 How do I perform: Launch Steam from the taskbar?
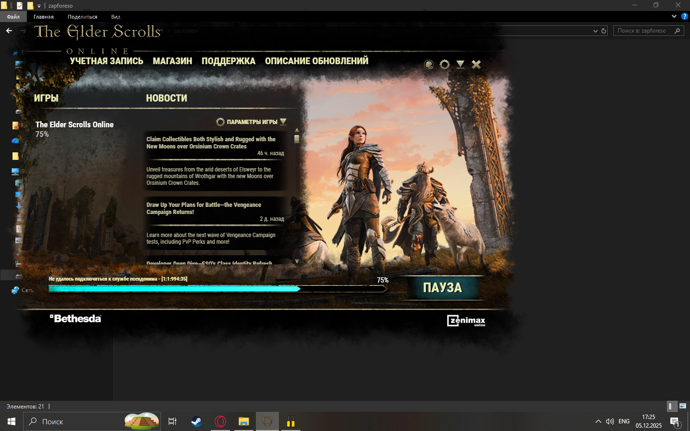pos(196,421)
